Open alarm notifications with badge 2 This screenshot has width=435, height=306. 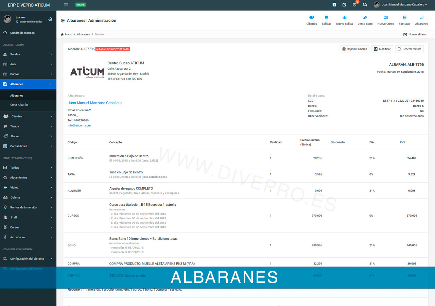[x=355, y=4]
